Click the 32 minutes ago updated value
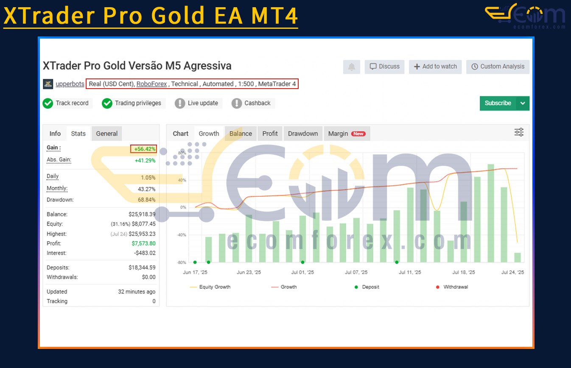The height and width of the screenshot is (368, 571). pyautogui.click(x=137, y=292)
